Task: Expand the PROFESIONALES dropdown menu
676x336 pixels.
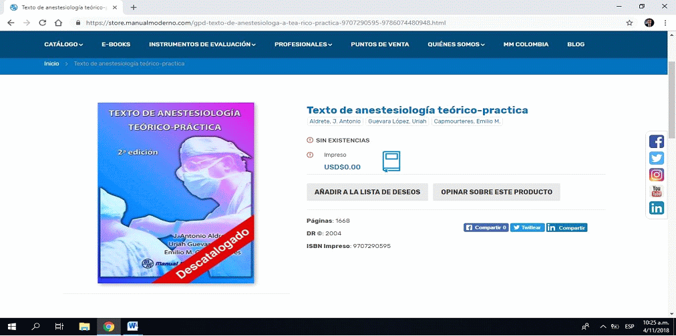Action: (x=303, y=44)
